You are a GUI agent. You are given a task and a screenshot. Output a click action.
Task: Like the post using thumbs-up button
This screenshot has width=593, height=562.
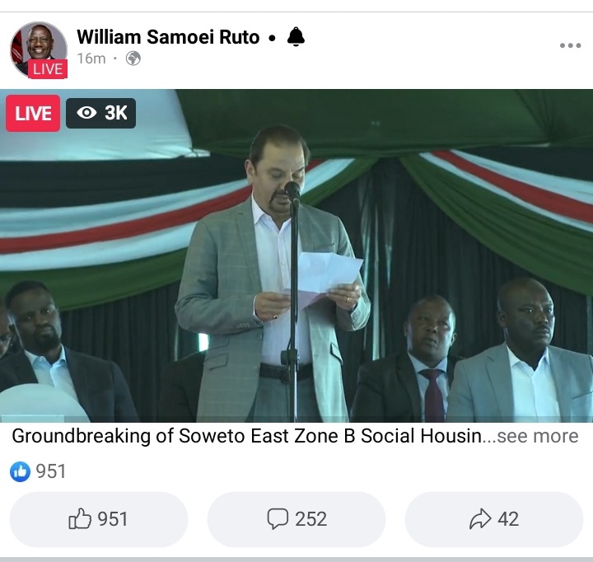click(x=99, y=519)
